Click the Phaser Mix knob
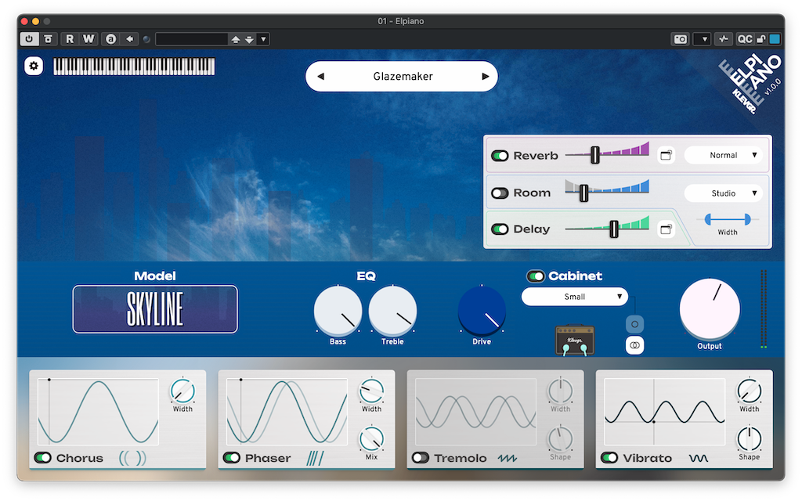This screenshot has height=501, width=802. (372, 438)
